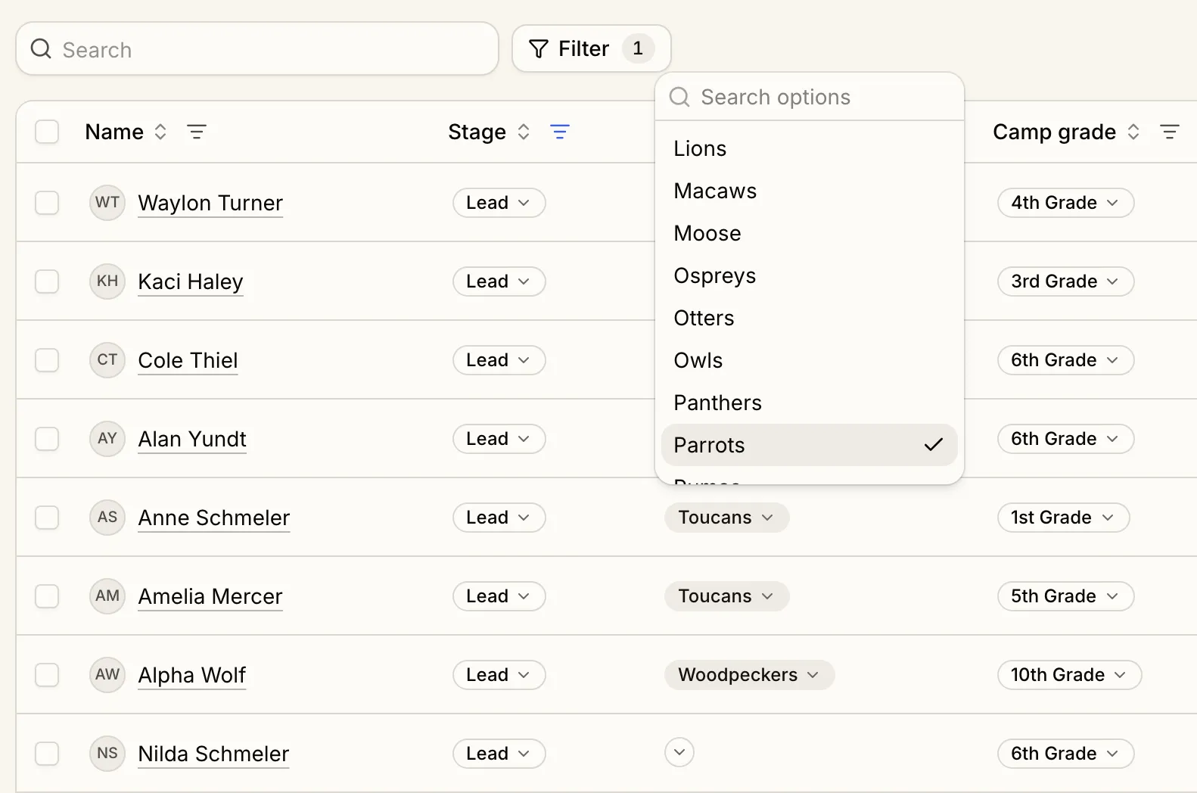1197x793 pixels.
Task: Tick the select-all checkbox in header
Action: click(47, 132)
